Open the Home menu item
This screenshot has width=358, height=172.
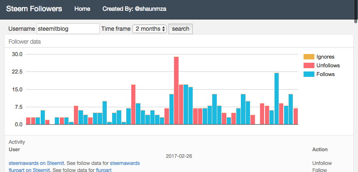(82, 9)
